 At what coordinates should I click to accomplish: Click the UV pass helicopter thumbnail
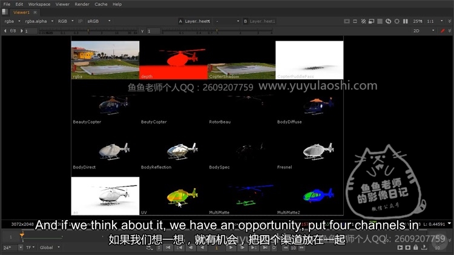click(182, 196)
